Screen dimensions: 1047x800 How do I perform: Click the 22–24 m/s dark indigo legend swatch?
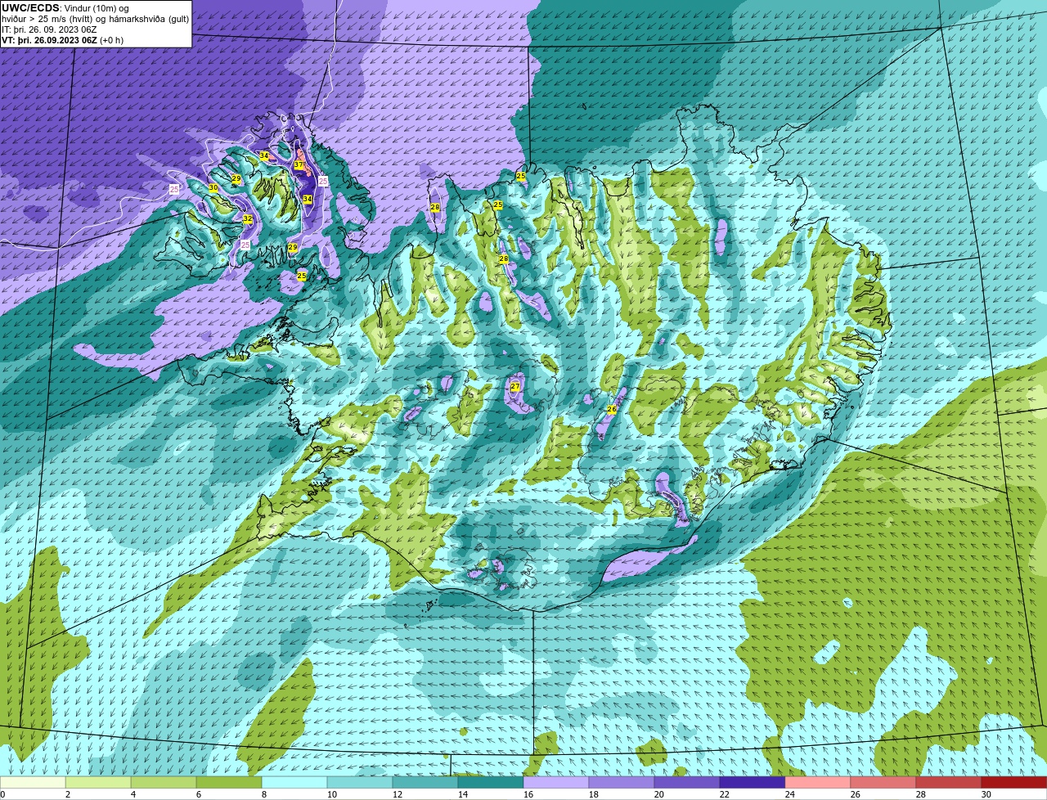[x=753, y=782]
